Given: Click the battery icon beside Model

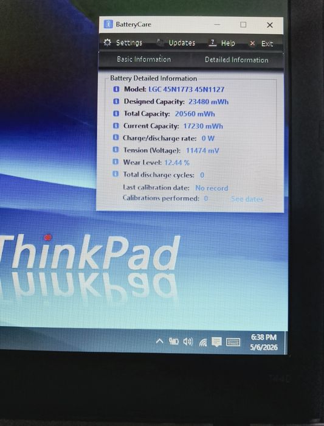Looking at the screenshot, I should pyautogui.click(x=116, y=89).
